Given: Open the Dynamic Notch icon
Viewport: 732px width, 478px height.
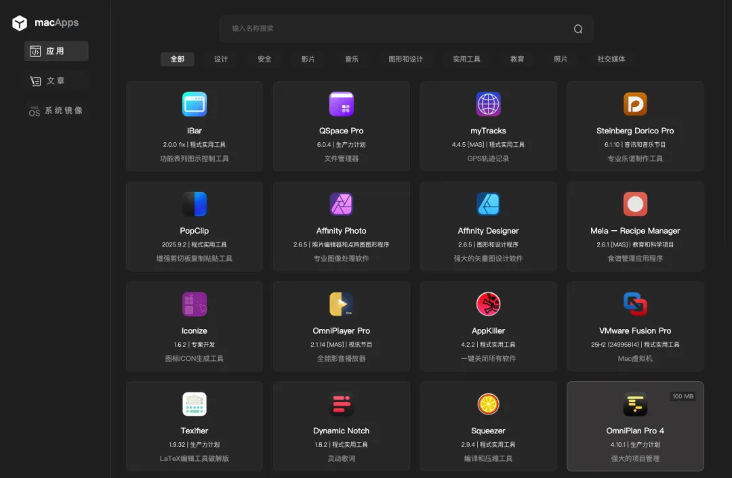Looking at the screenshot, I should pos(341,404).
